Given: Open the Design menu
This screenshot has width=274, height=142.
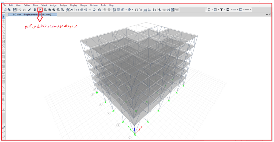Looking at the screenshot, I should (x=83, y=5).
